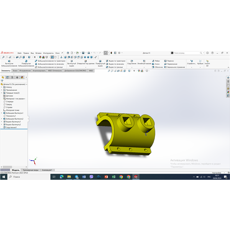Expand Вырез-Вытянуть2 feature

click(2, 125)
